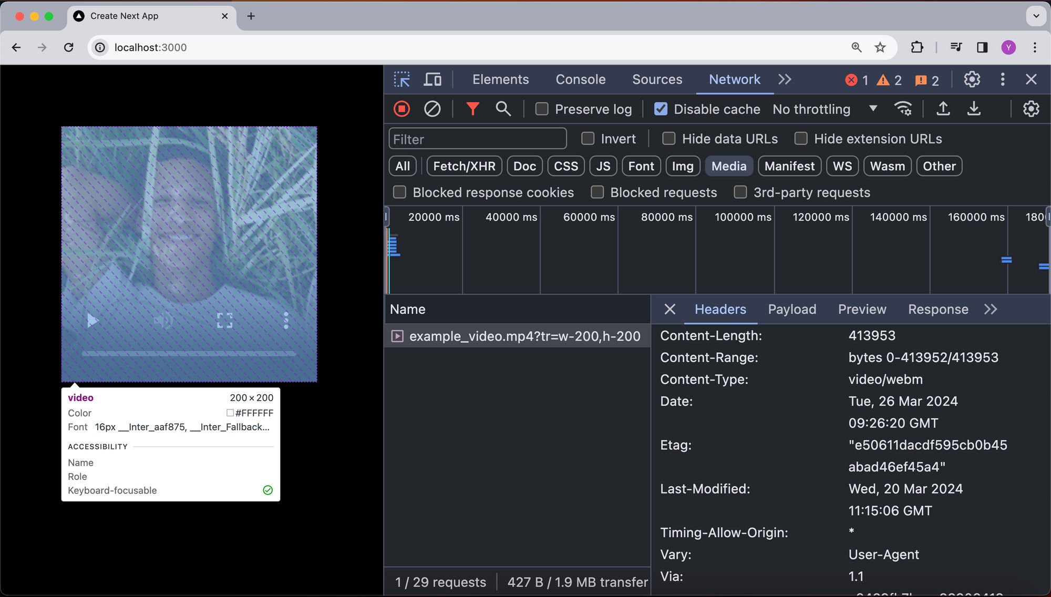This screenshot has height=597, width=1051.
Task: Click the Media filter tab in Network panel
Action: (x=729, y=166)
